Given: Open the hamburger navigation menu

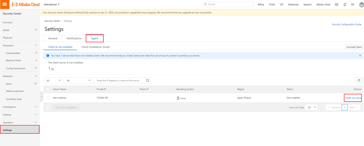Looking at the screenshot, I should click(5, 5).
